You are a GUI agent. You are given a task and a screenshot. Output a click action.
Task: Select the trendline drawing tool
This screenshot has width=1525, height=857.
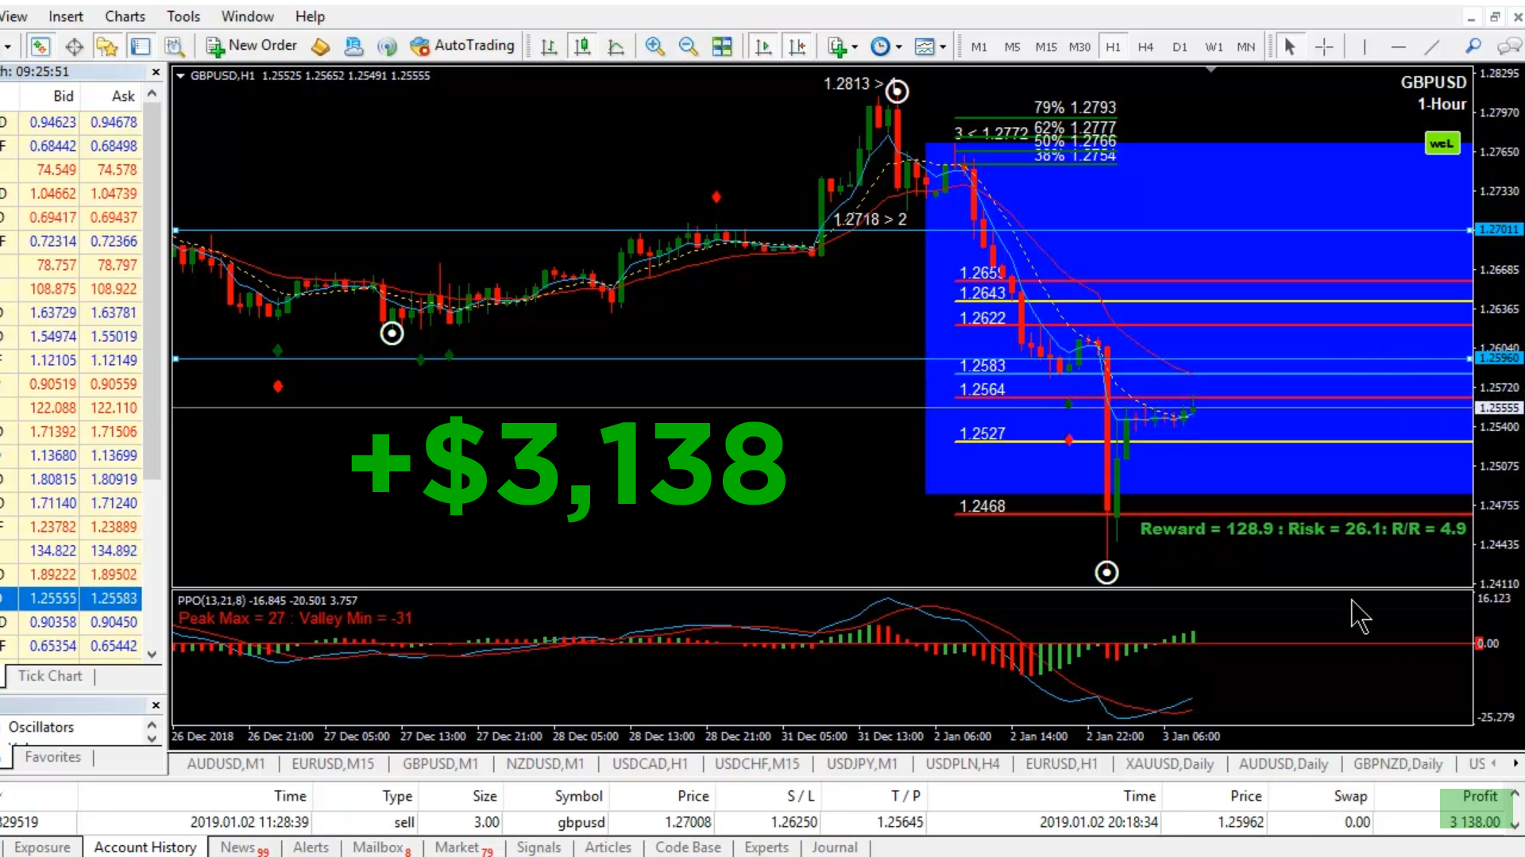coord(1432,47)
